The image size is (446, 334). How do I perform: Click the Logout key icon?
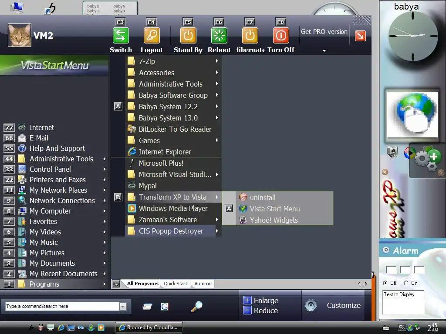(x=152, y=36)
